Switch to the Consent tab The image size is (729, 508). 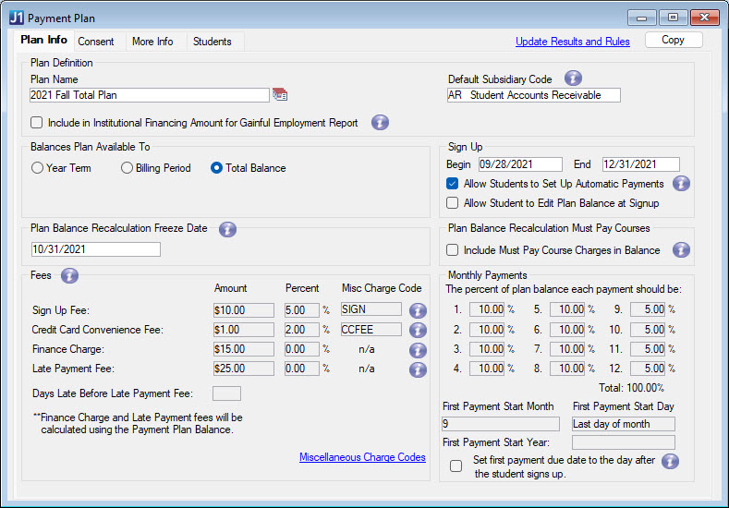pos(96,42)
